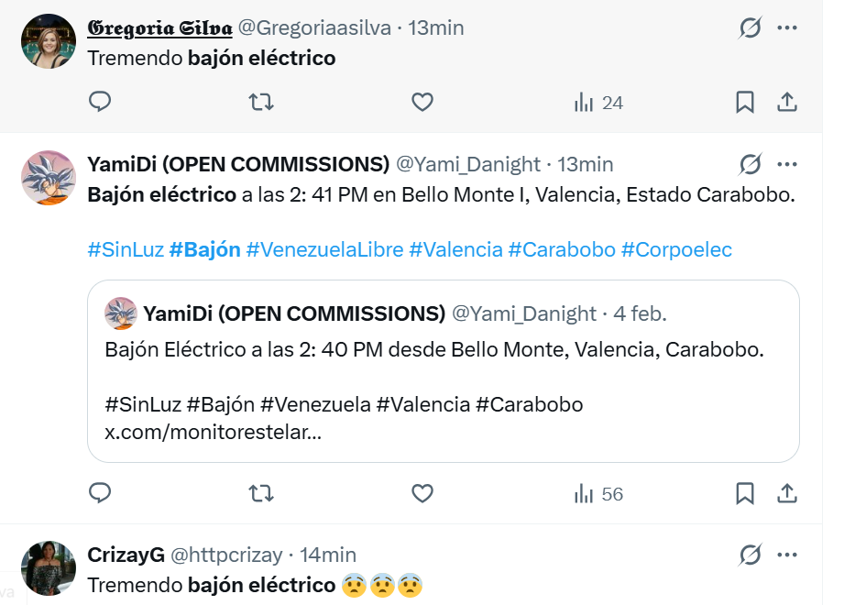
Task: Open Grok icon on Gregoria's tweet
Action: (x=750, y=28)
